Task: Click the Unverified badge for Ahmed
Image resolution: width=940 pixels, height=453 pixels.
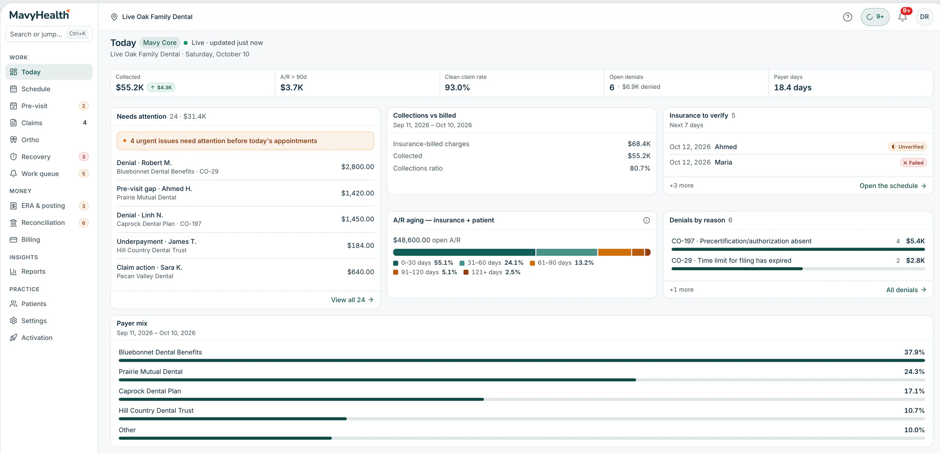Action: pyautogui.click(x=907, y=147)
